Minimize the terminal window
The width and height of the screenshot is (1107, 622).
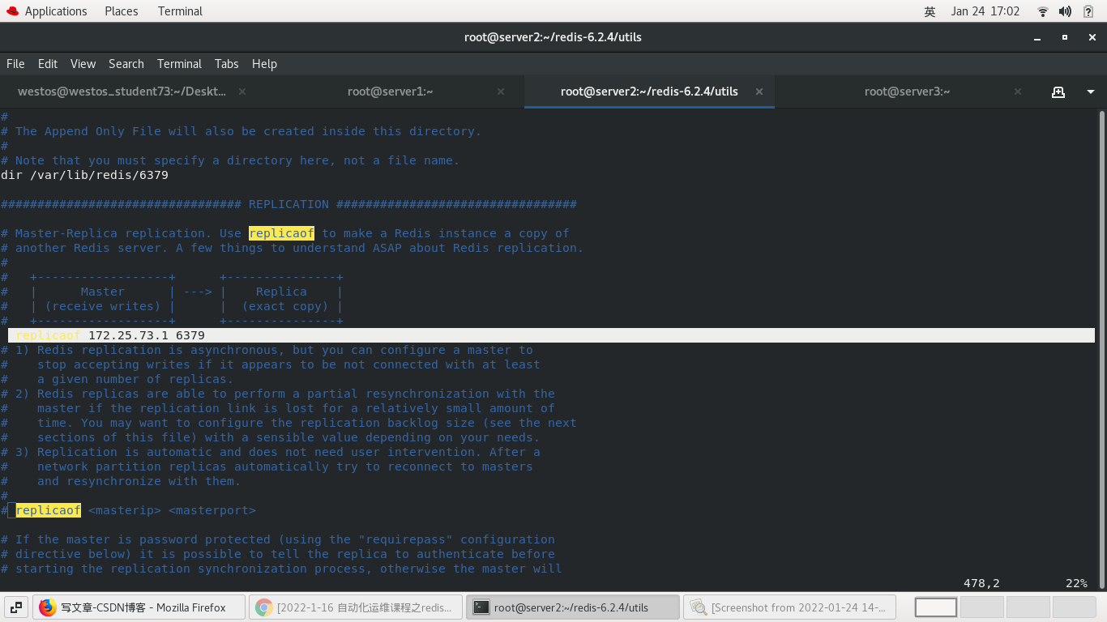[1038, 37]
